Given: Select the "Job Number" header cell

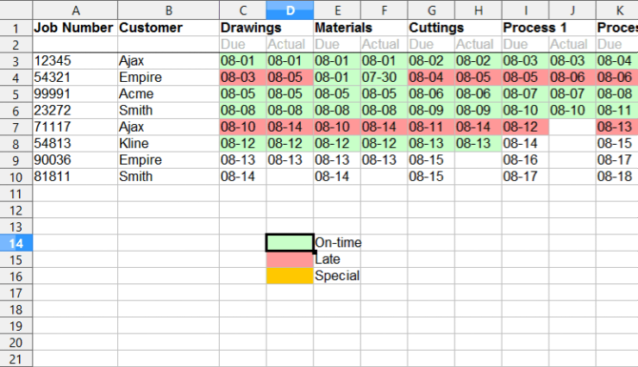Looking at the screenshot, I should click(x=74, y=28).
